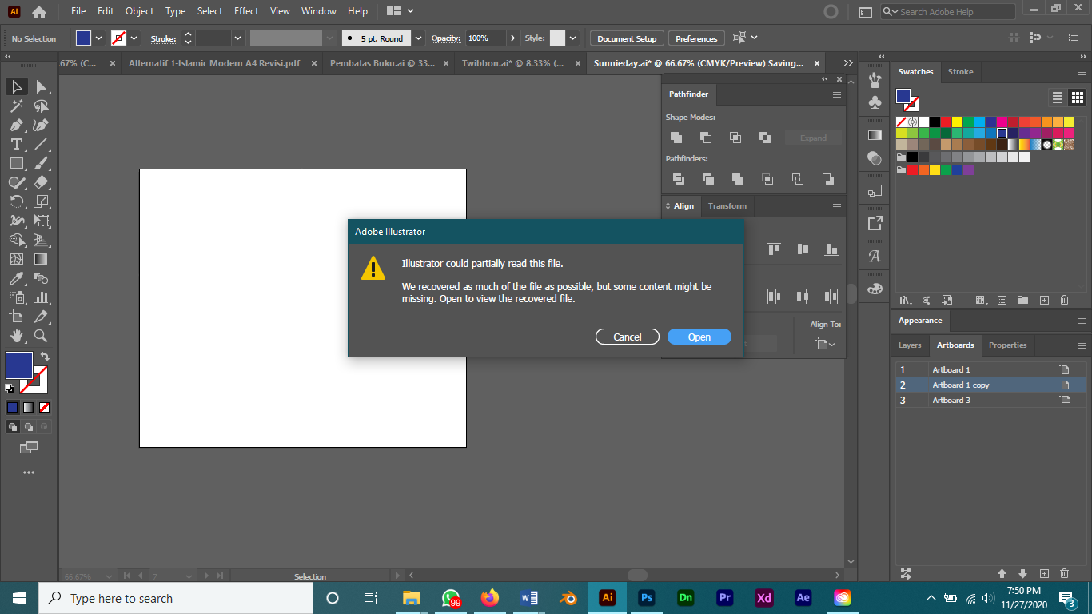Select the Direct Selection tool
Viewport: 1092px width, 614px height.
[42, 86]
